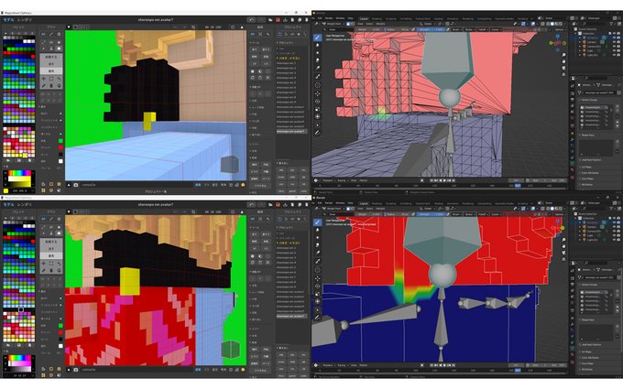Switch to Sculpting workspace tab in top Blender
The width and height of the screenshot is (623, 389).
click(x=390, y=18)
